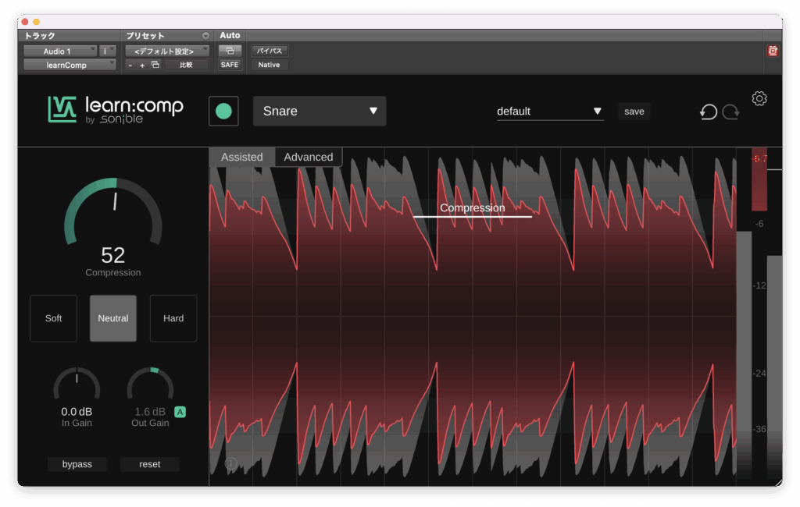Click the save preset button
800x507 pixels.
click(634, 112)
